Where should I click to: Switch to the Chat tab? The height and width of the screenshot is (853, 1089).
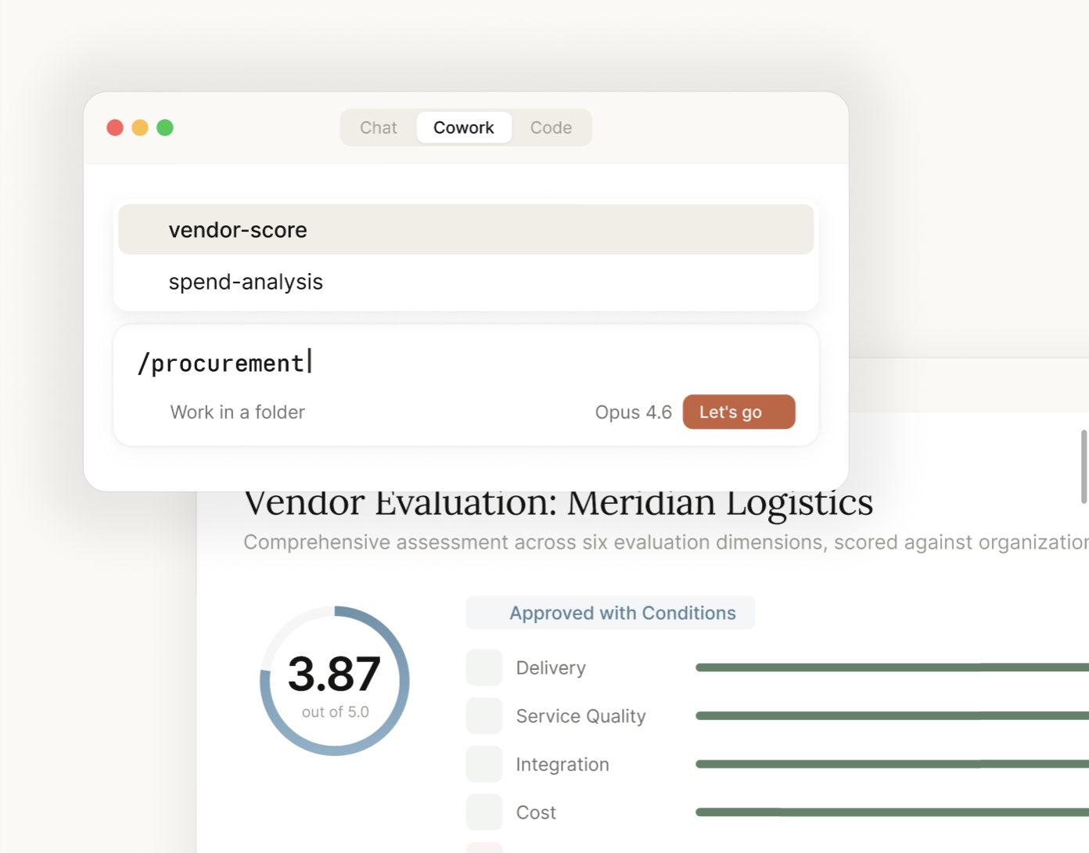(378, 127)
